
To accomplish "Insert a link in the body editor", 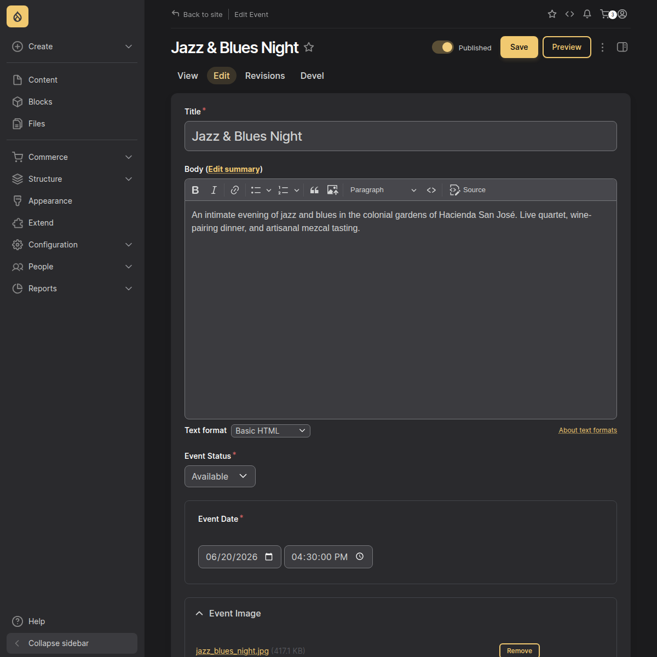I will [x=235, y=190].
